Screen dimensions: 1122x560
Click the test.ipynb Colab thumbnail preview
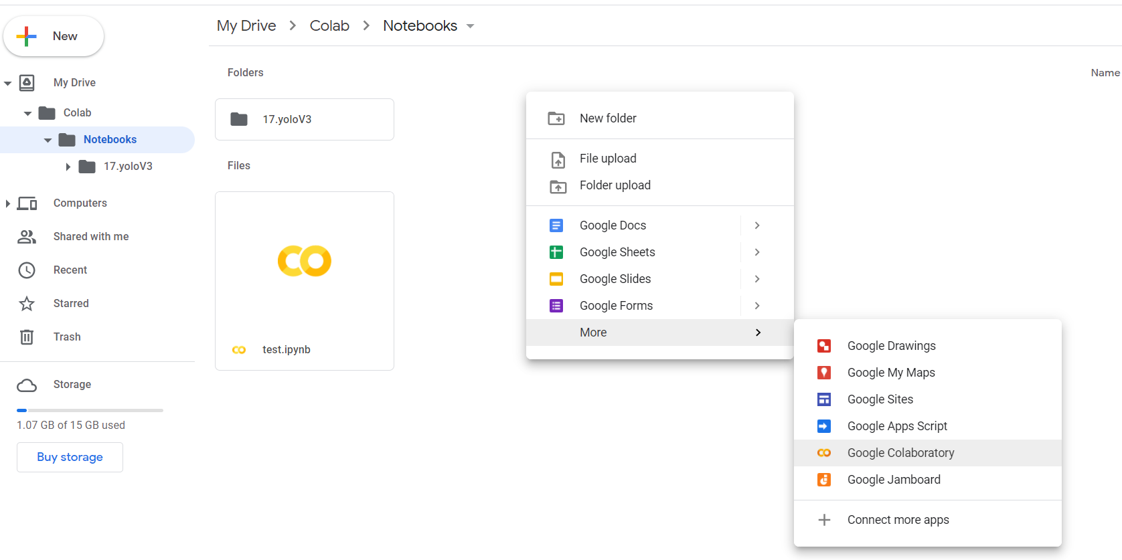pos(305,261)
